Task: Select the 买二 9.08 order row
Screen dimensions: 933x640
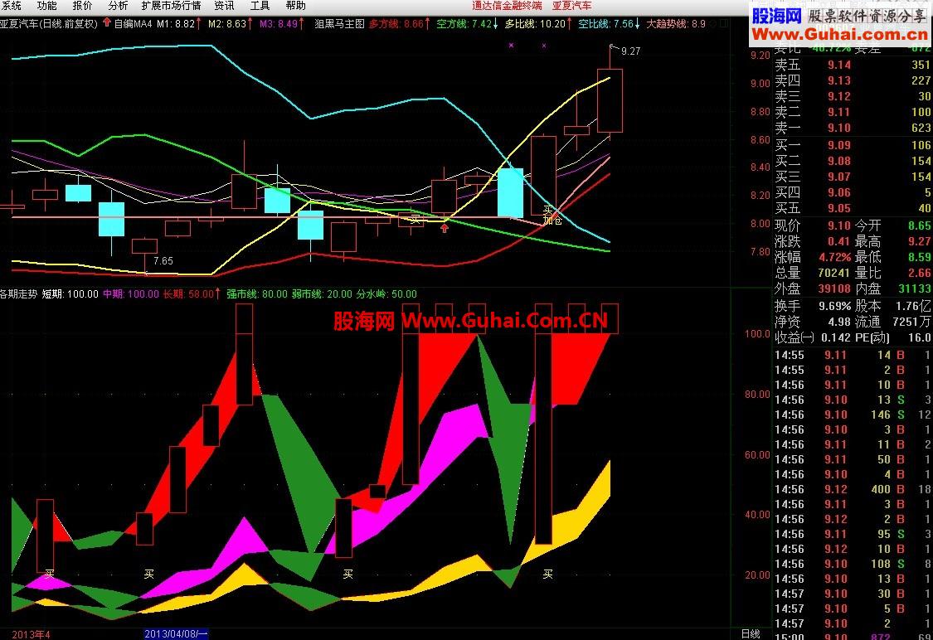Action: tap(852, 161)
